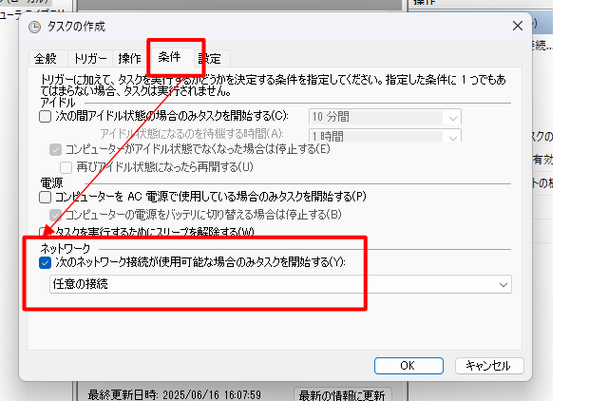Click 最新の情報に更新 button in background window
The height and width of the screenshot is (401, 589).
point(342,394)
